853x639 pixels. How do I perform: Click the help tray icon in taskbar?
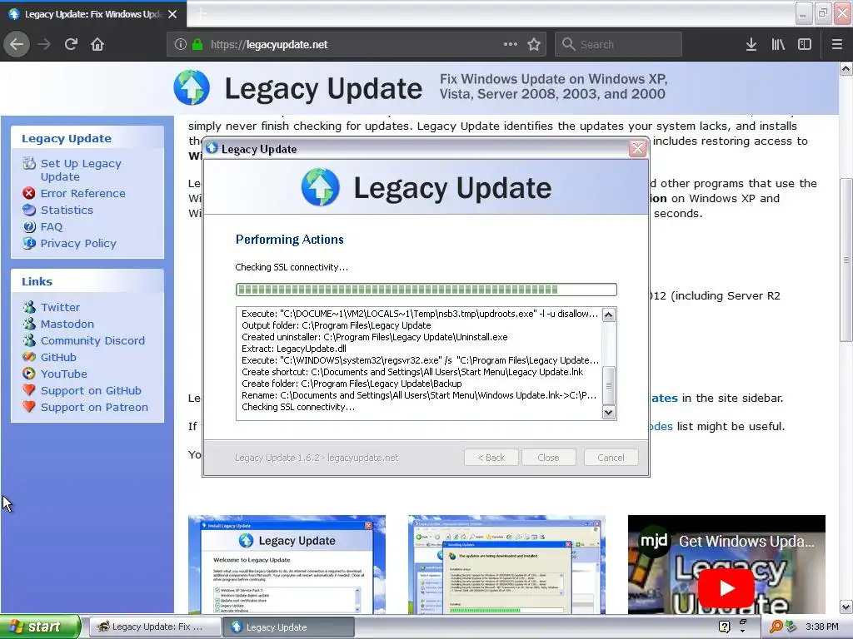pyautogui.click(x=724, y=627)
